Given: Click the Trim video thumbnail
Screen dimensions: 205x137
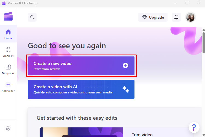Looking at the screenshot, I should coord(81,132).
